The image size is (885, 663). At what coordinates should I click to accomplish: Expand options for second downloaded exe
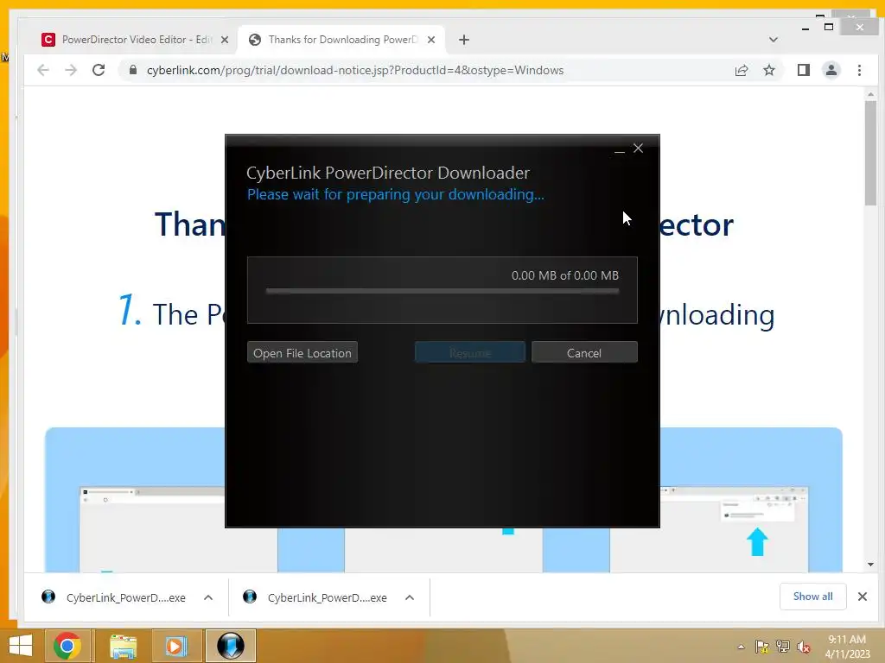[410, 597]
